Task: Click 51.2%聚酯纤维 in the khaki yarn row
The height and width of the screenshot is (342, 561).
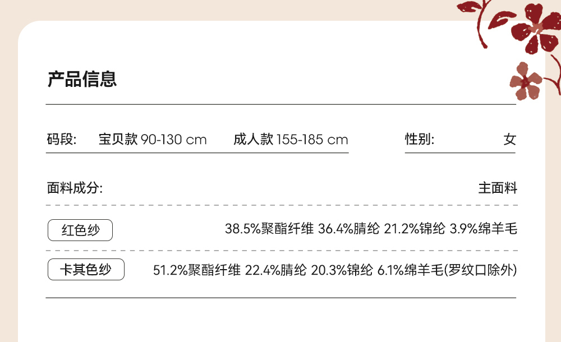Action: click(197, 270)
